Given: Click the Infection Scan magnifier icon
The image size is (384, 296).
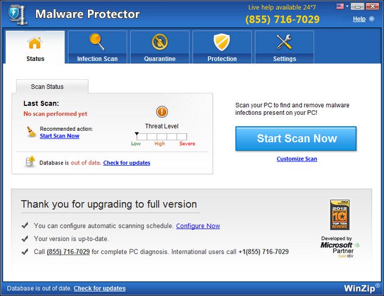Looking at the screenshot, I should [x=97, y=42].
